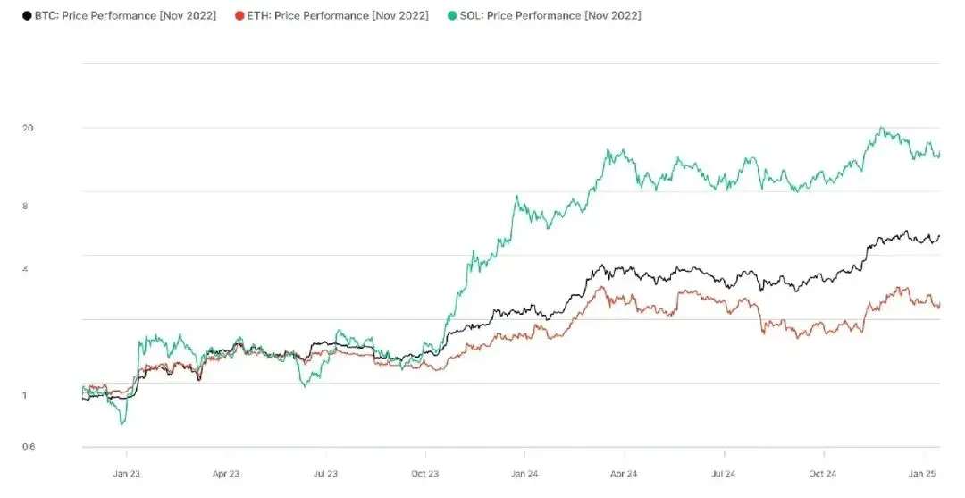Image resolution: width=965 pixels, height=498 pixels.
Task: Select the Apr 23 x-axis label
Action: coord(227,474)
